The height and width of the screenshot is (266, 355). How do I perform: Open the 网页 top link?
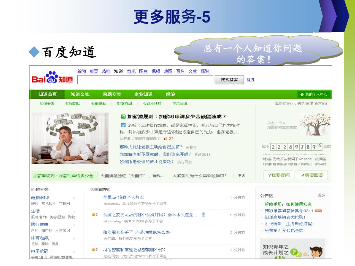[94, 71]
